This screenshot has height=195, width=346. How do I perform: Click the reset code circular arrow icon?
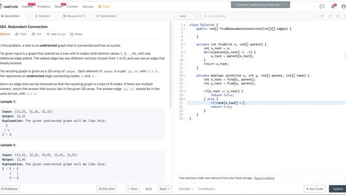330,16
